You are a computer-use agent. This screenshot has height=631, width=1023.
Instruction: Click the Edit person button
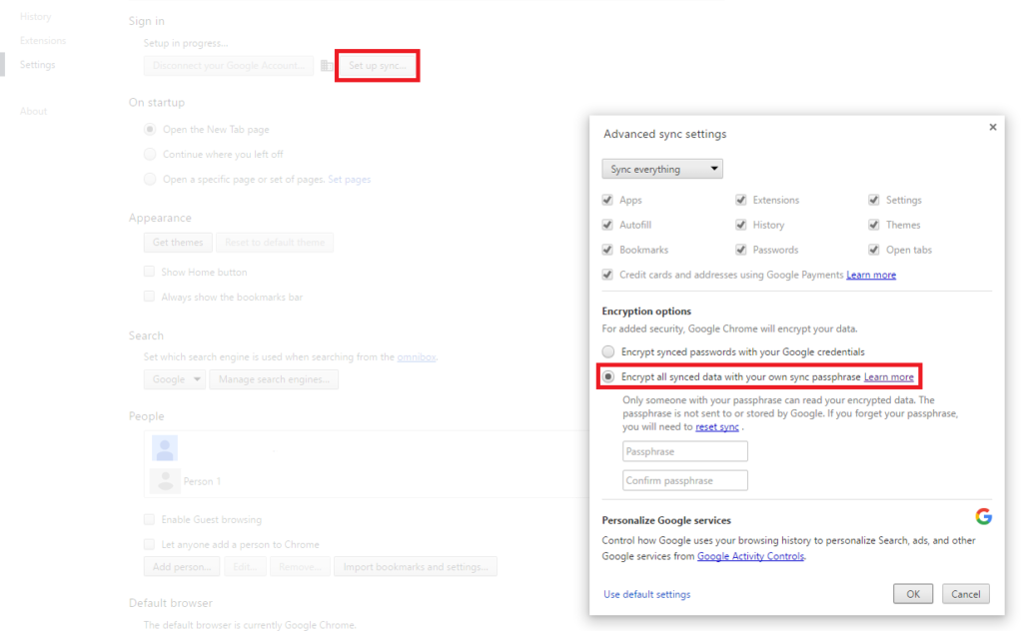245,566
